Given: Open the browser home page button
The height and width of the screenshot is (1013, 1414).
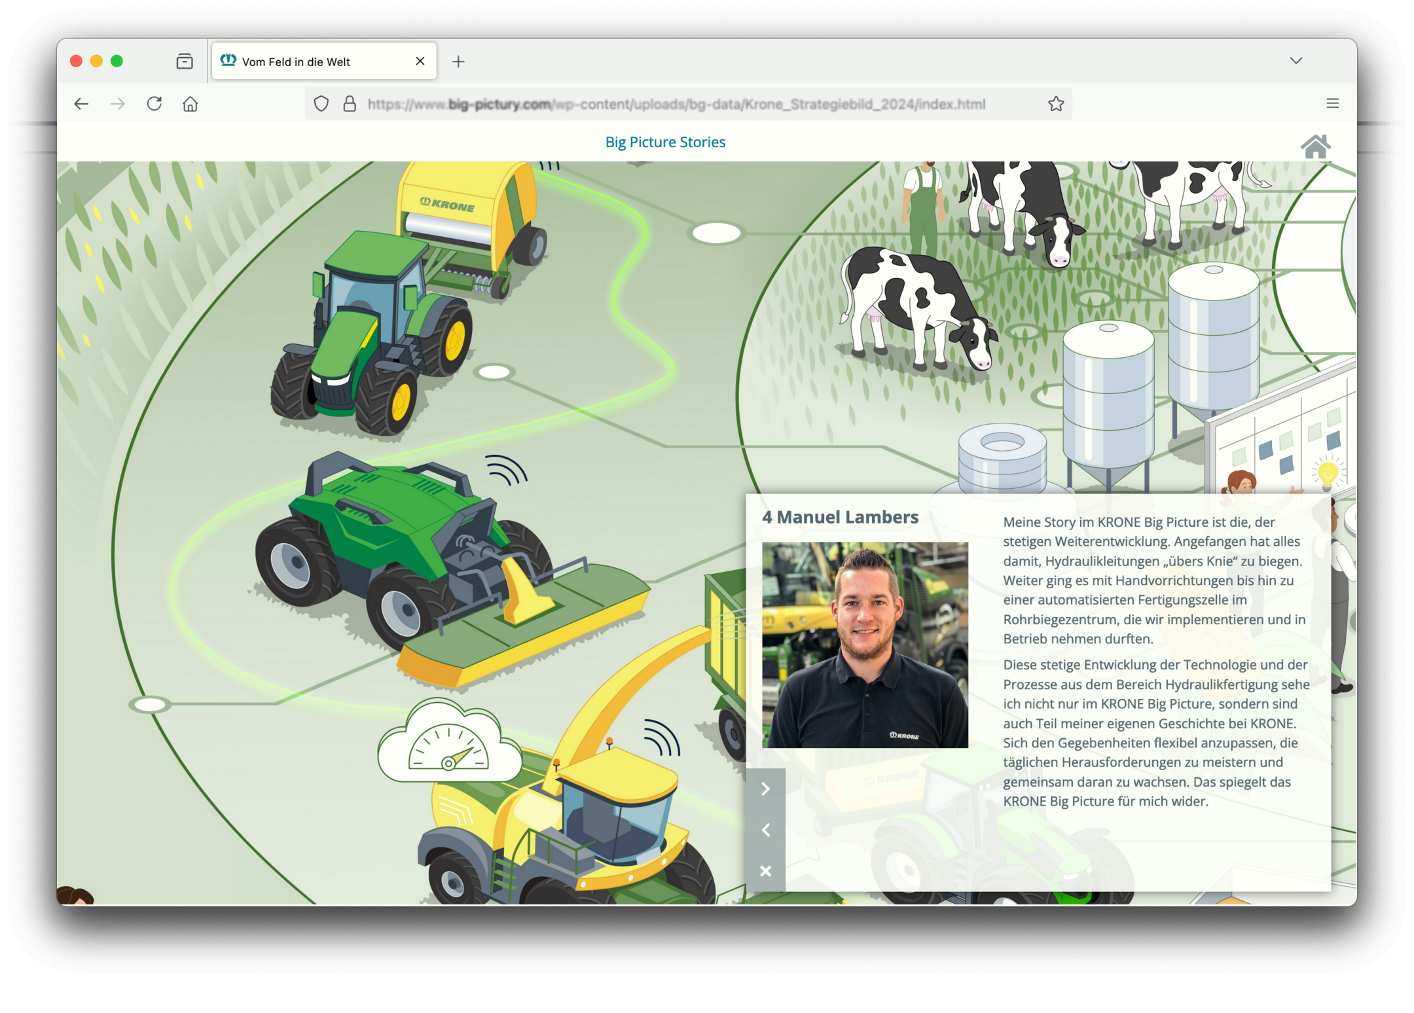Looking at the screenshot, I should (190, 104).
